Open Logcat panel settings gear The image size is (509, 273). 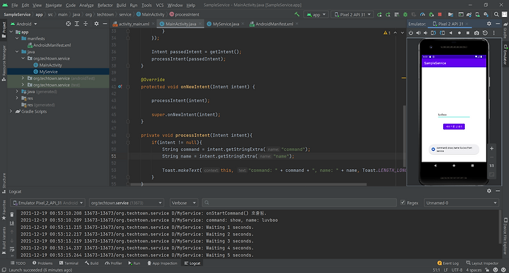coord(489,191)
